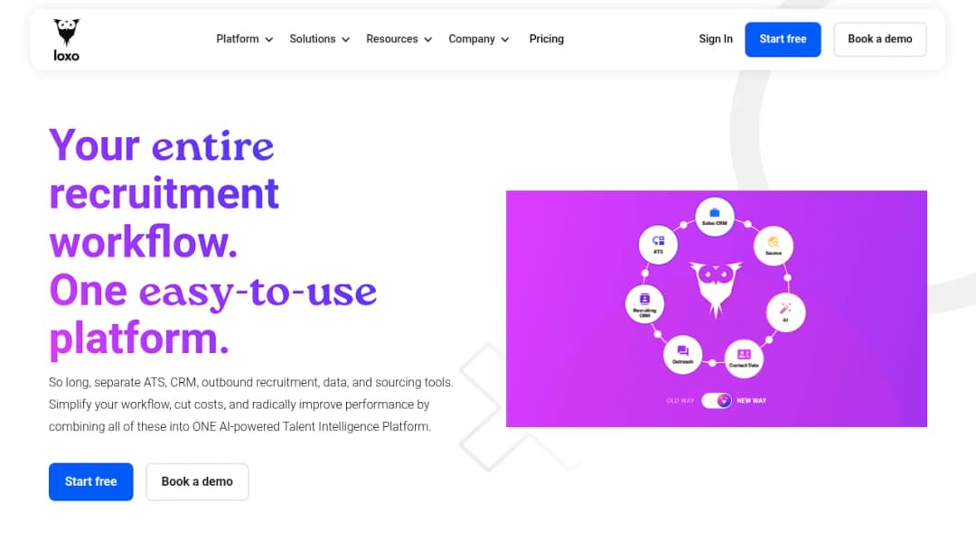Screen dimensions: 976x549
Task: Click Start free in the header
Action: point(783,39)
